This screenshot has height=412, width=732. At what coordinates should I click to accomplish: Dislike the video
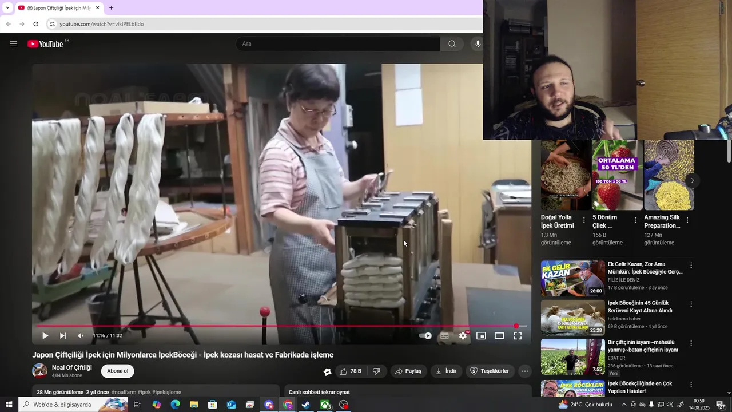coord(376,371)
